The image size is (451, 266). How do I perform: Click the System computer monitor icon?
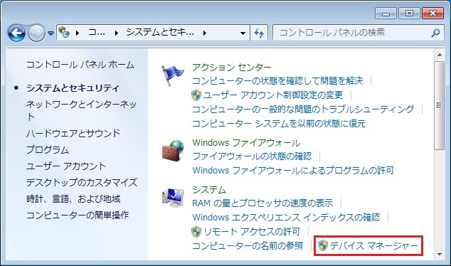click(173, 198)
